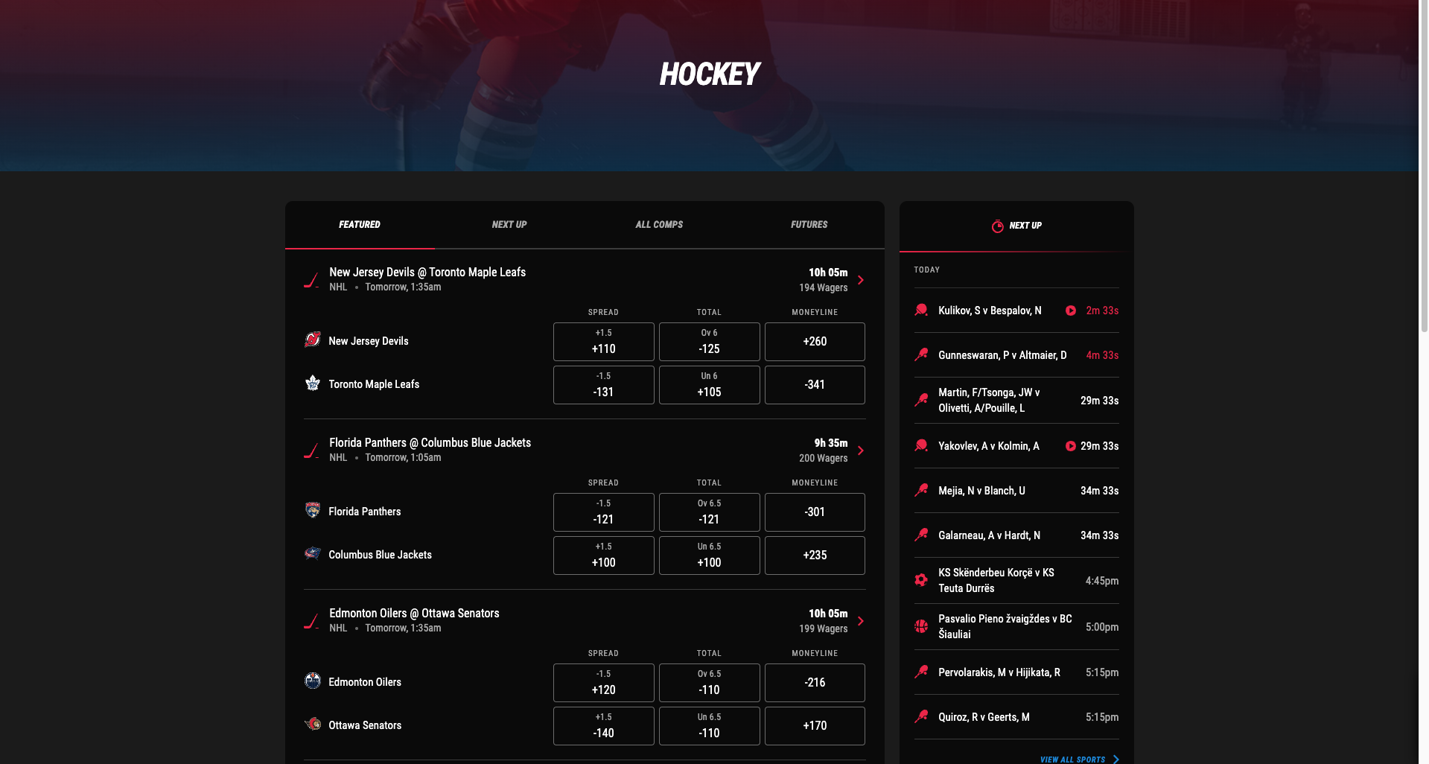
Task: Pick Florida Panthers moneyline -301
Action: [x=815, y=512]
